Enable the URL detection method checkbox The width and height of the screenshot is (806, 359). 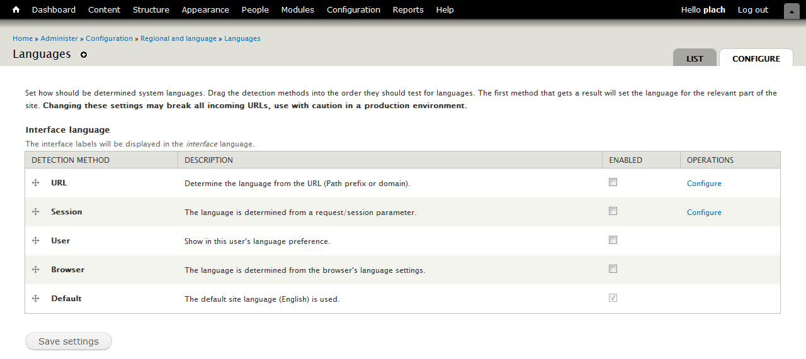(613, 182)
